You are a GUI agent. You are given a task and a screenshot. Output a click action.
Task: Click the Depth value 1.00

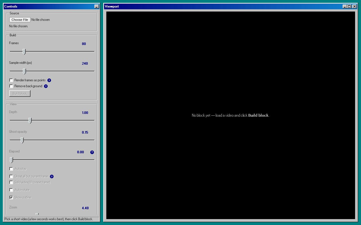tap(85, 113)
